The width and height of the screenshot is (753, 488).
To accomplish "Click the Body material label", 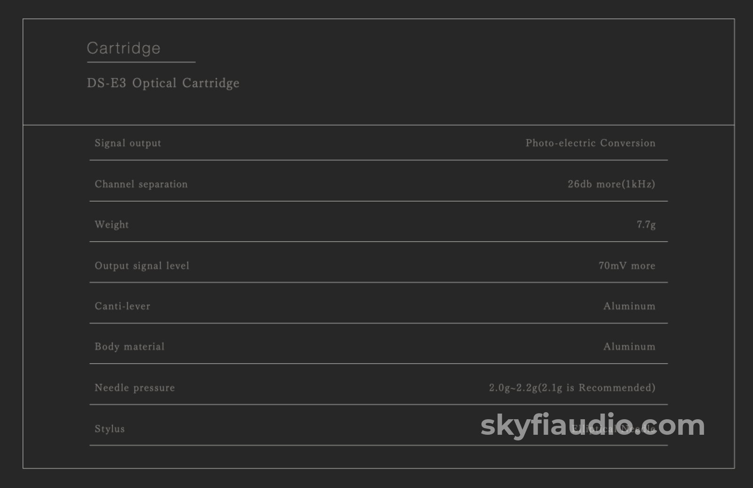I will pyautogui.click(x=129, y=347).
